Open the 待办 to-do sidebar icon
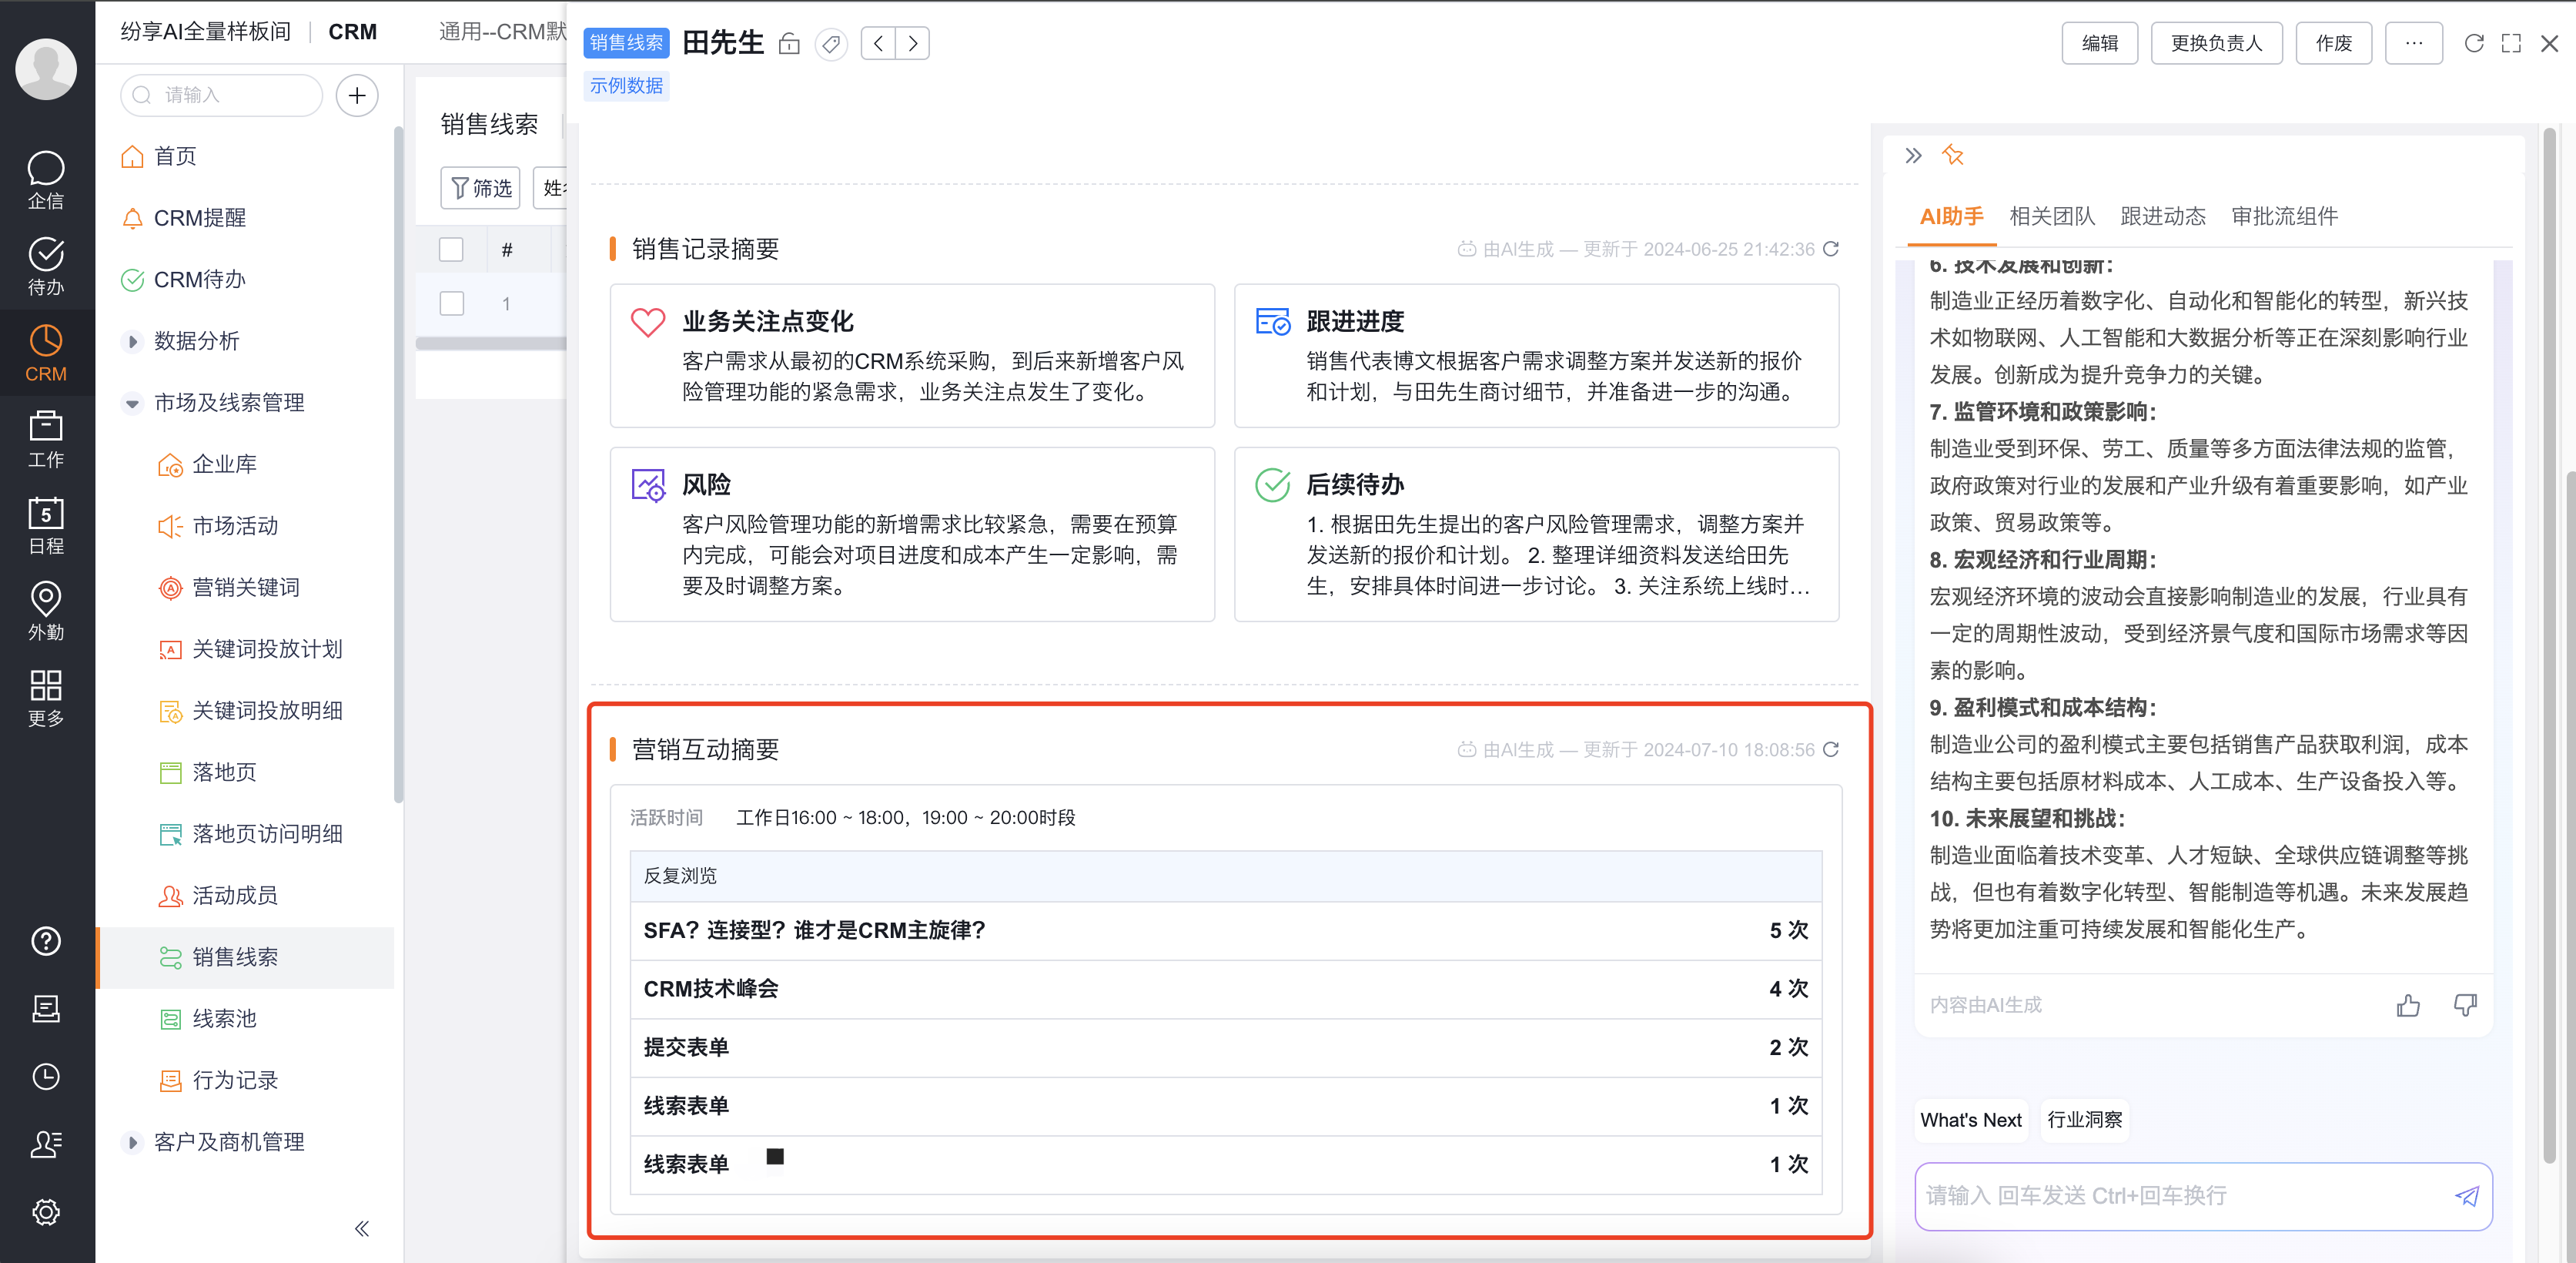 46,266
